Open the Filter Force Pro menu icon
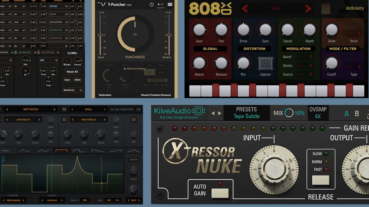The width and height of the screenshot is (369, 207). [x=139, y=109]
